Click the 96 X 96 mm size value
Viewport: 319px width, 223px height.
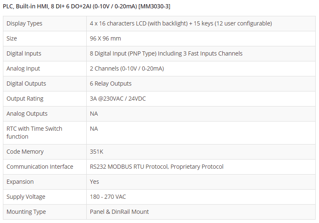[105, 38]
